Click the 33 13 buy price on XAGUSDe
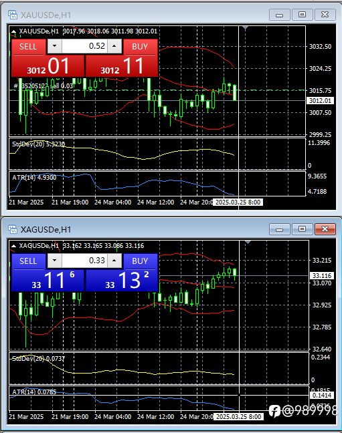The height and width of the screenshot is (433, 342). click(x=122, y=280)
